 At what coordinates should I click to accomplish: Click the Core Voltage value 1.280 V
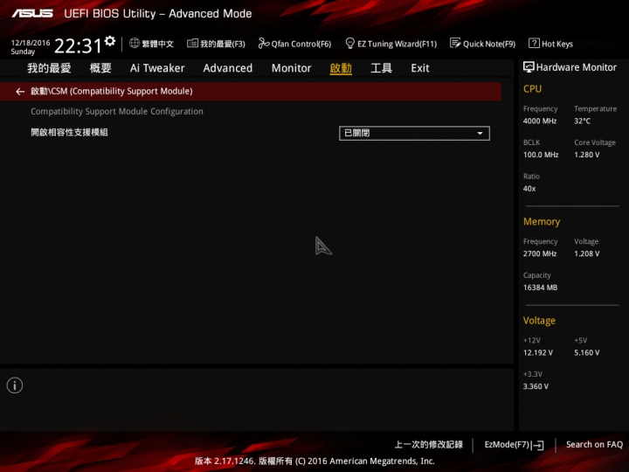coord(587,155)
